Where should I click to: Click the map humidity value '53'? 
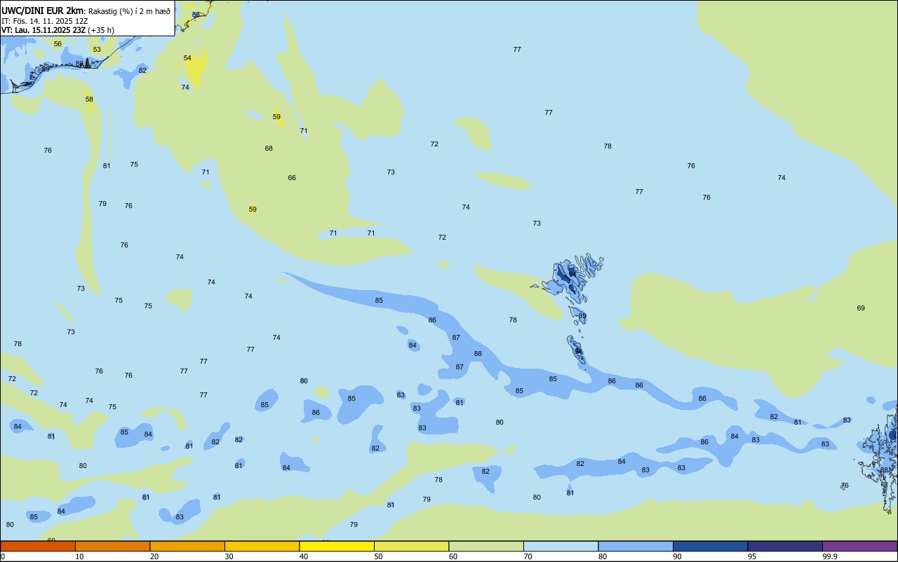[97, 50]
